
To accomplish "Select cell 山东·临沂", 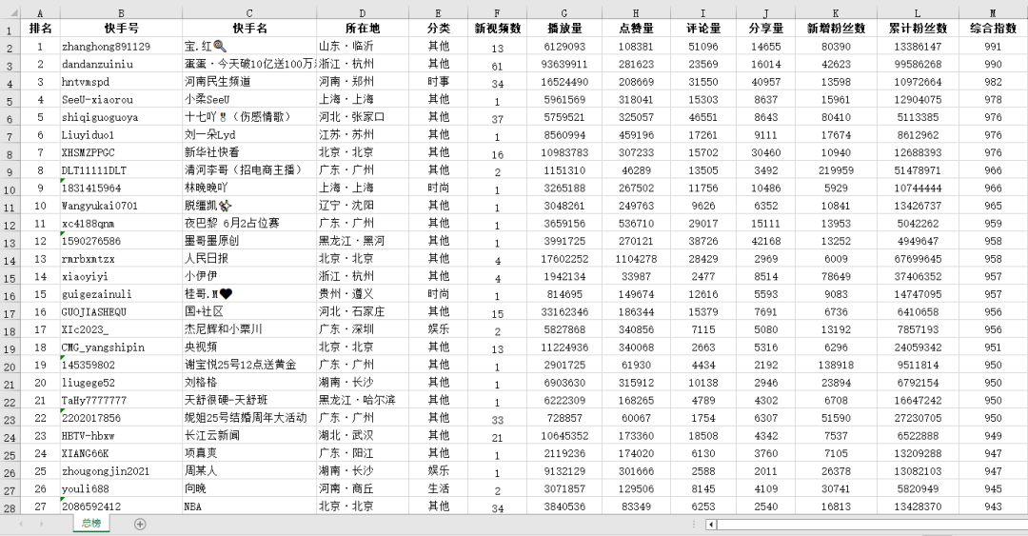I will tap(363, 47).
